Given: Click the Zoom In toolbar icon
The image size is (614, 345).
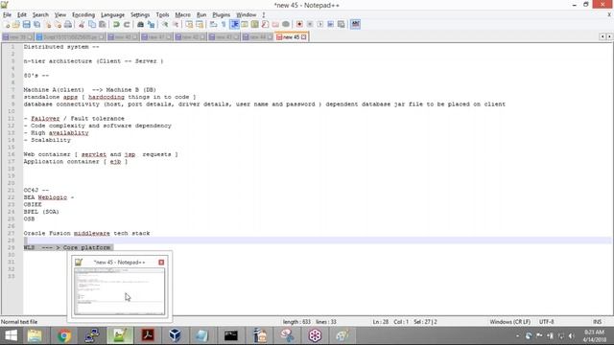Looking at the screenshot, I should [x=165, y=24].
